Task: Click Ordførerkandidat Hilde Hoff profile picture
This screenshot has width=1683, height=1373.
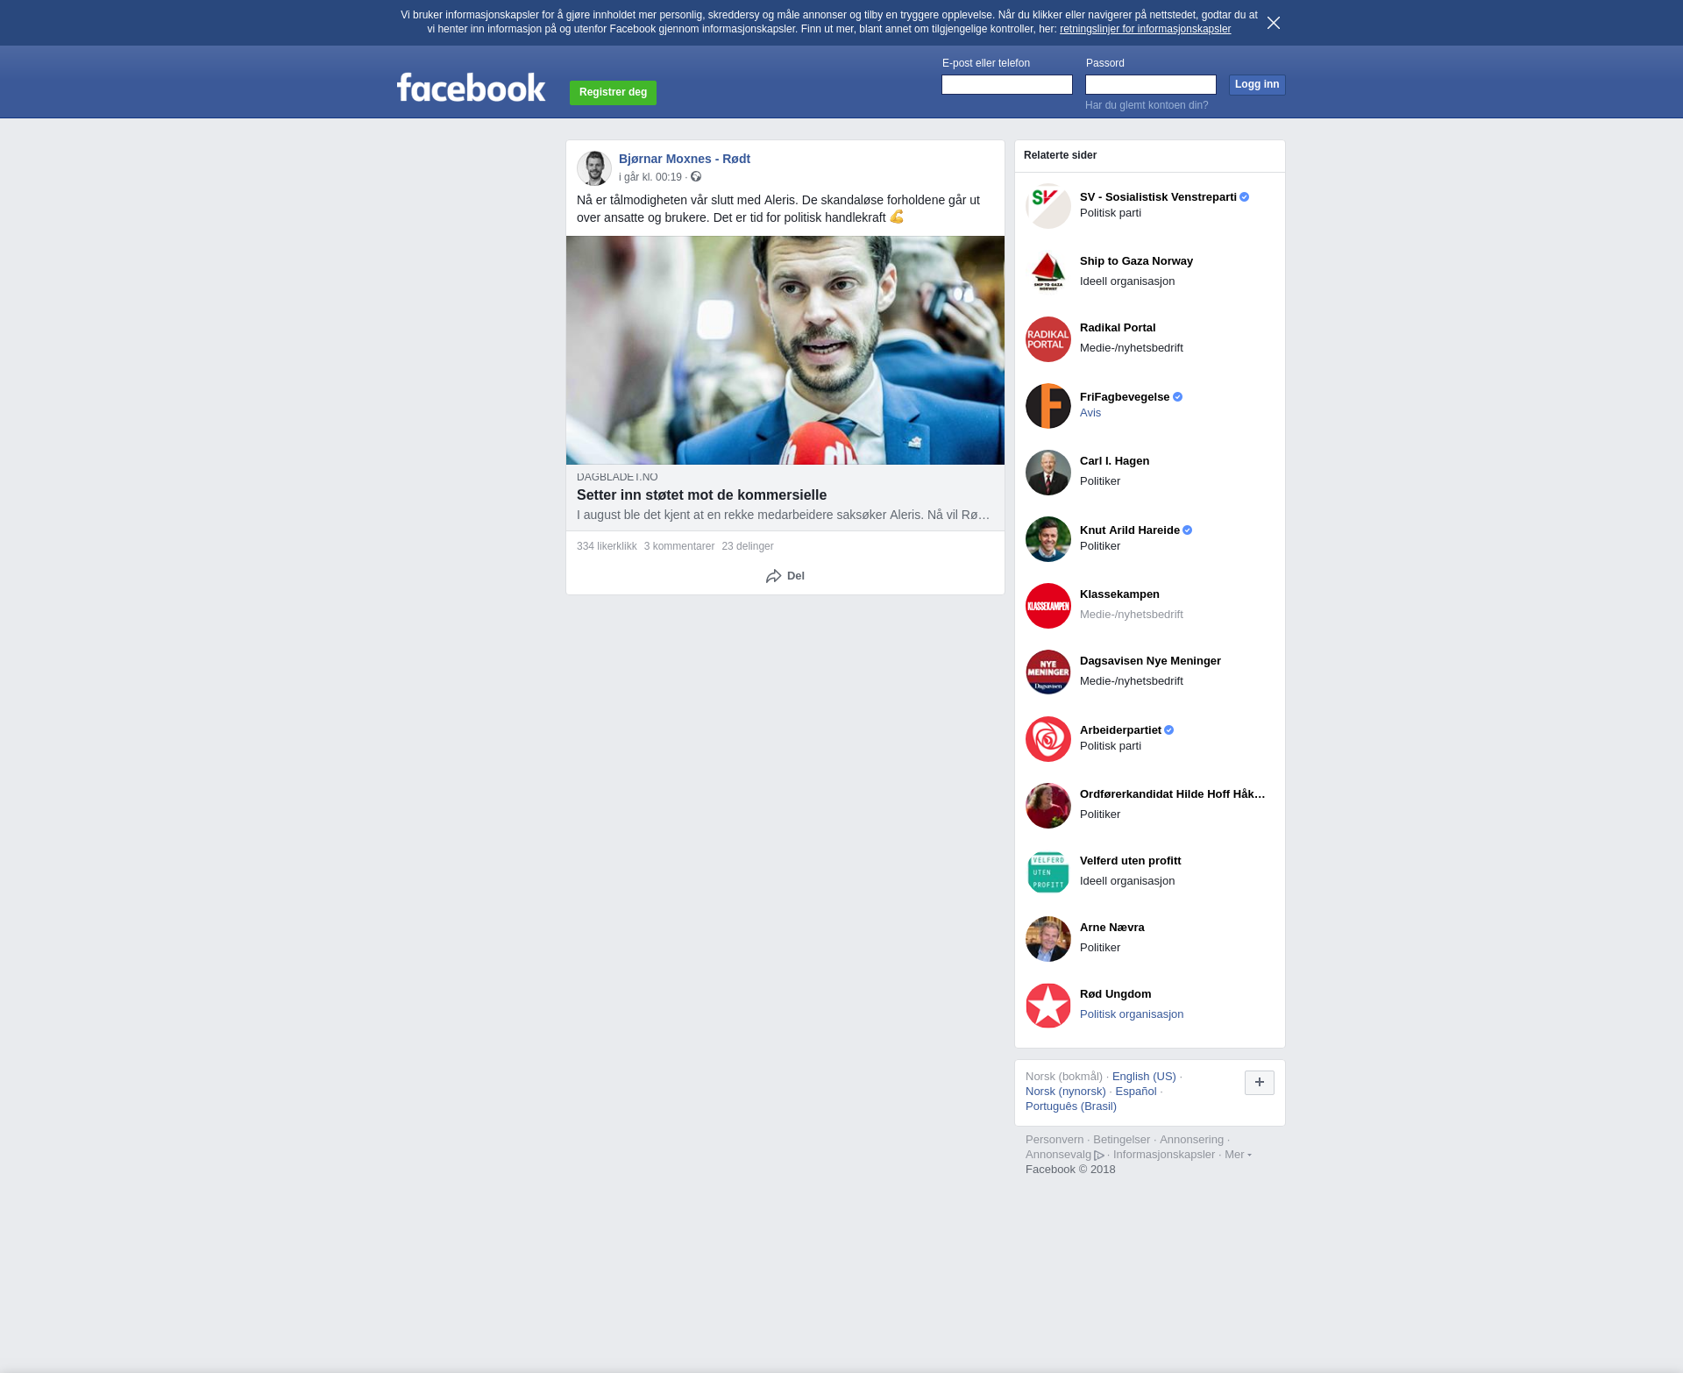Action: point(1048,806)
